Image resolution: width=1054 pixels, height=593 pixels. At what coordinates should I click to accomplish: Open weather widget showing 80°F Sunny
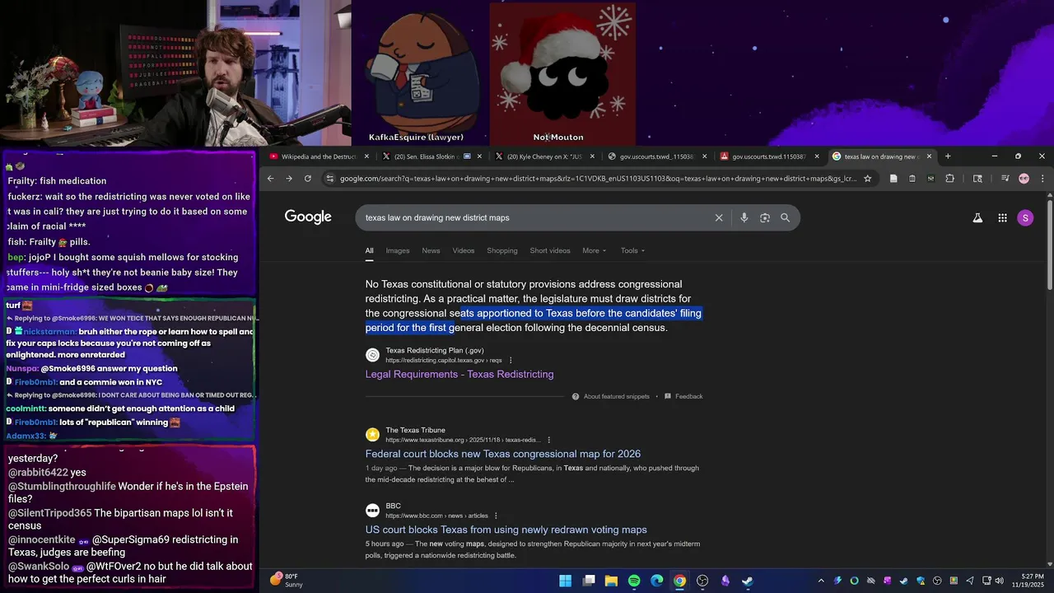[x=287, y=581]
